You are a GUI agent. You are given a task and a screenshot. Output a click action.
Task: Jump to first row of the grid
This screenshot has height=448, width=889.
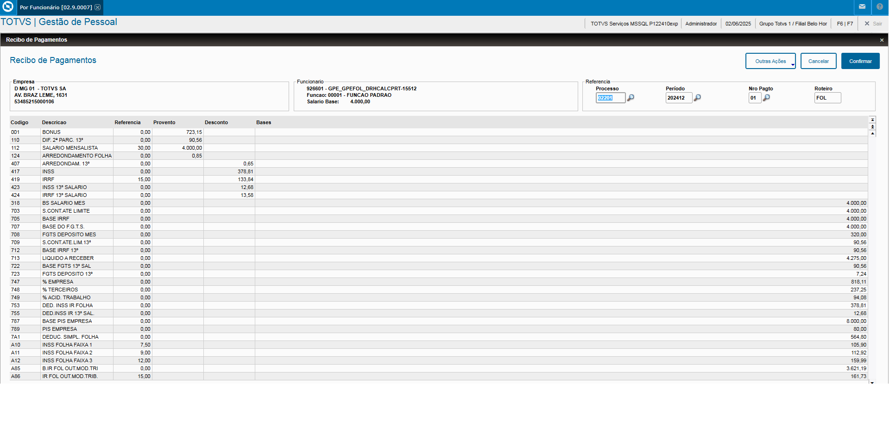click(x=872, y=120)
